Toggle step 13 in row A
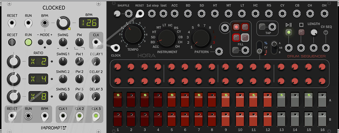The image size is (339, 133). click(x=281, y=100)
